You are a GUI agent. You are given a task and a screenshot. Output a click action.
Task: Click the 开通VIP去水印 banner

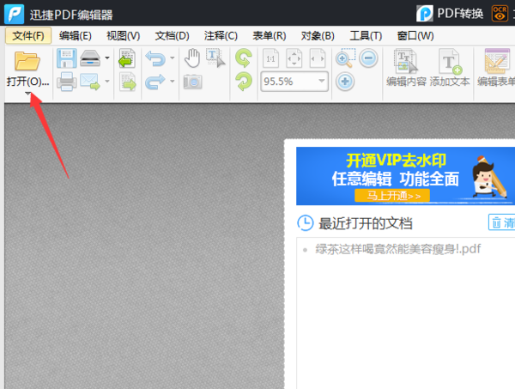click(406, 176)
